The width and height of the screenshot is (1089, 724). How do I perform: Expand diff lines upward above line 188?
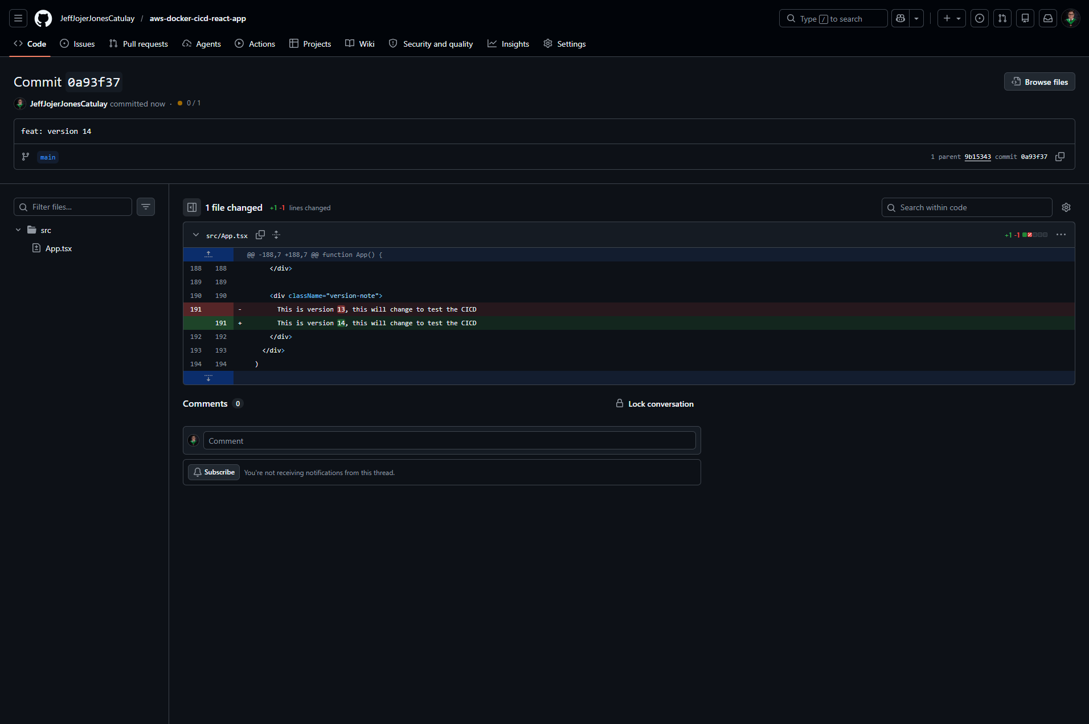pyautogui.click(x=208, y=255)
